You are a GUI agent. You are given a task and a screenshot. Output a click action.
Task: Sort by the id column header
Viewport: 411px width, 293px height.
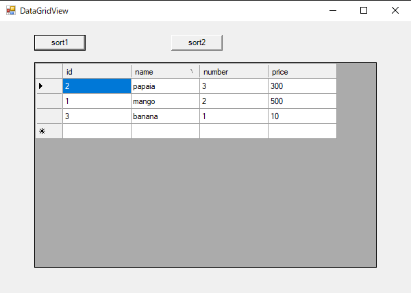tap(97, 71)
